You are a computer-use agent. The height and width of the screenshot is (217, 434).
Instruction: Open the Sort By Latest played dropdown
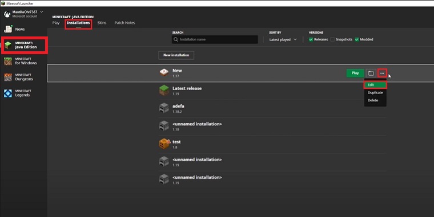[x=283, y=40]
